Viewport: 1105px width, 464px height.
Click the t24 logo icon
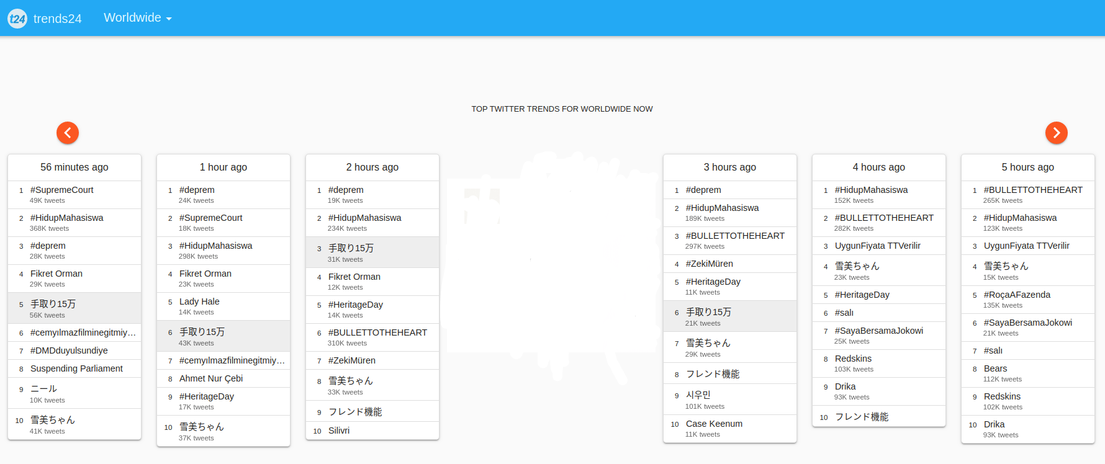17,19
